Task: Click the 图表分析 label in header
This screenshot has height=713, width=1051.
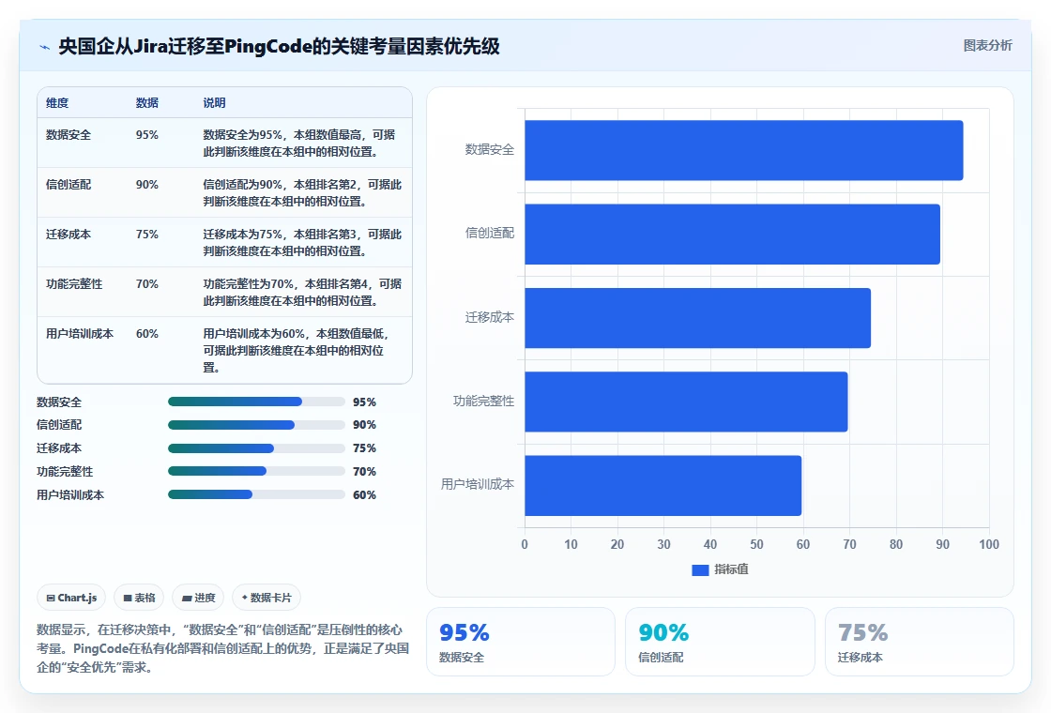Action: coord(987,46)
